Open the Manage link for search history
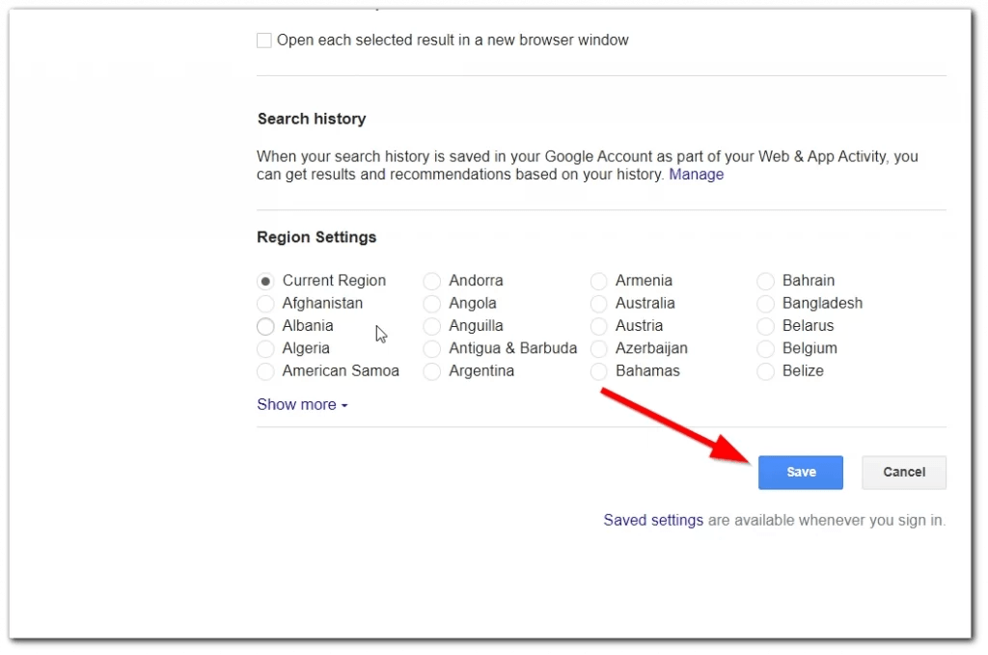Viewport: 988px width, 655px height. (697, 174)
